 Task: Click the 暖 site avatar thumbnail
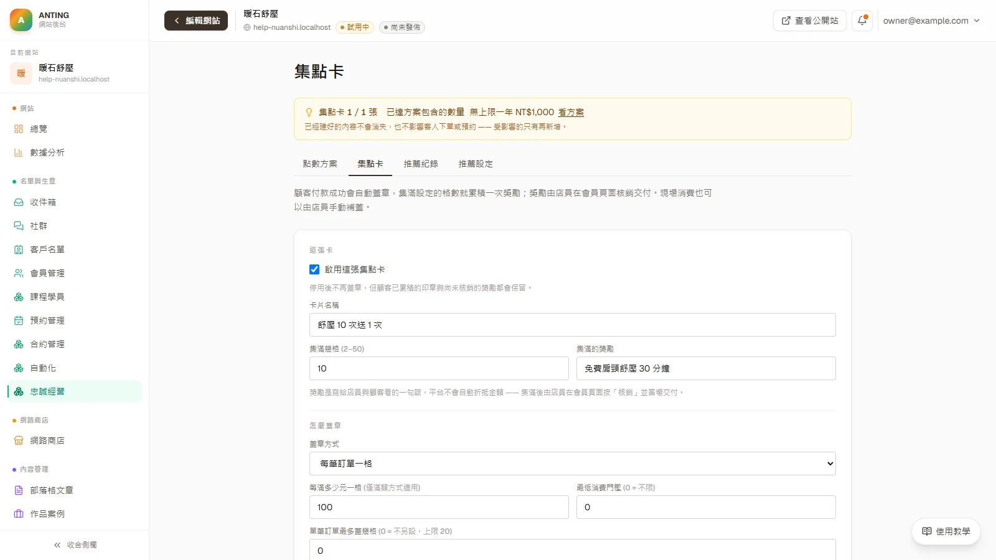point(21,73)
